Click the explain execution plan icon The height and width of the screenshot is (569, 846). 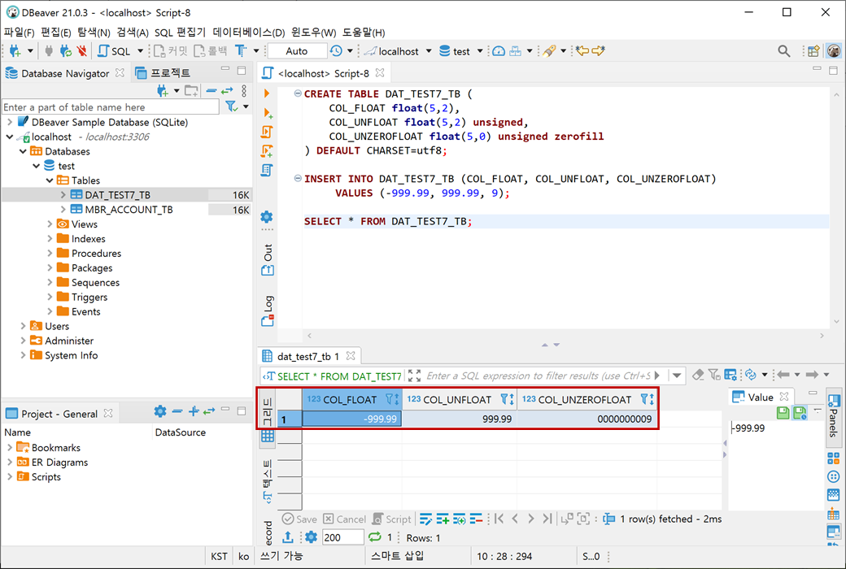(x=267, y=171)
